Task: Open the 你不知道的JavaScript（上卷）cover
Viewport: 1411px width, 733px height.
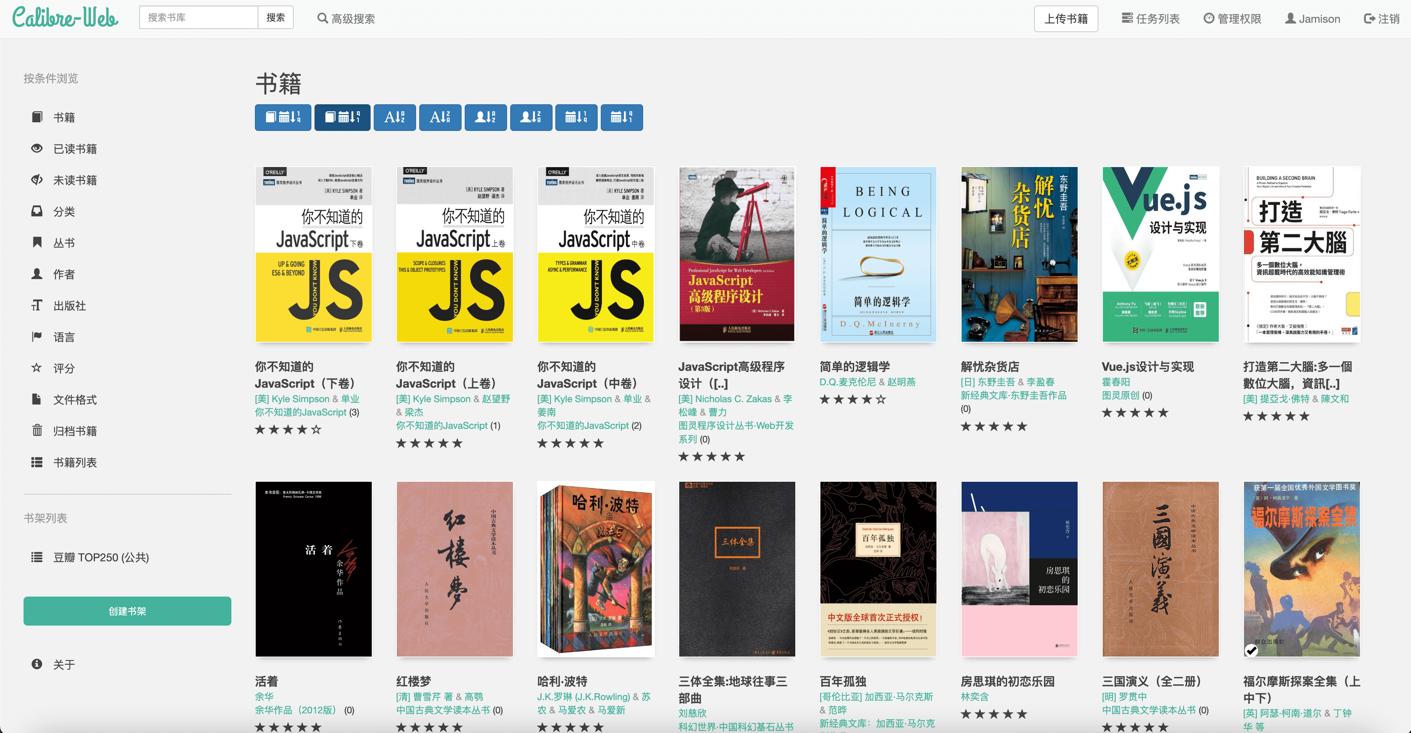Action: pos(455,254)
